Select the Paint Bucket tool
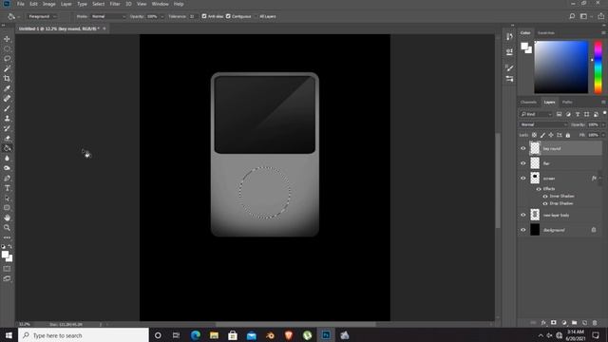 click(7, 148)
